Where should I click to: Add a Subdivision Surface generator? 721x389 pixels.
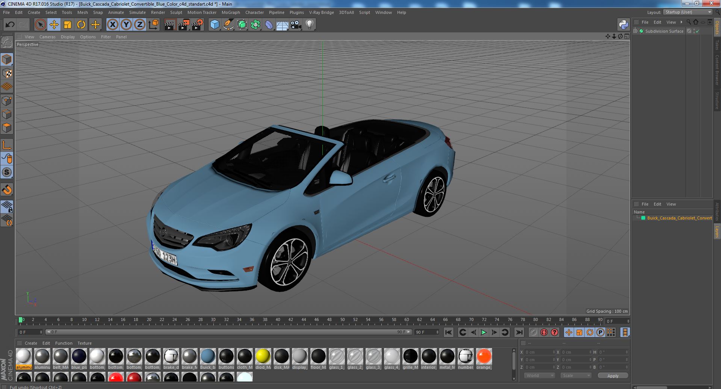[x=242, y=25]
